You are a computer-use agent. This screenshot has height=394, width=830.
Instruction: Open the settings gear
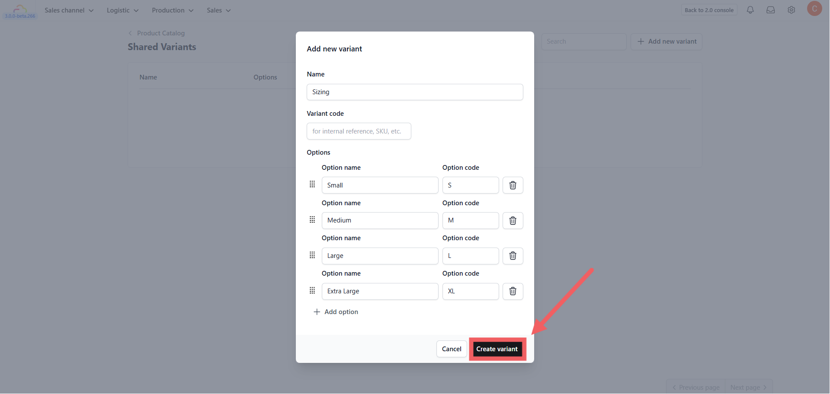click(x=791, y=10)
